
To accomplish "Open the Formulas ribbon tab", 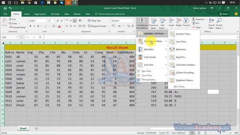I will point(55,14).
